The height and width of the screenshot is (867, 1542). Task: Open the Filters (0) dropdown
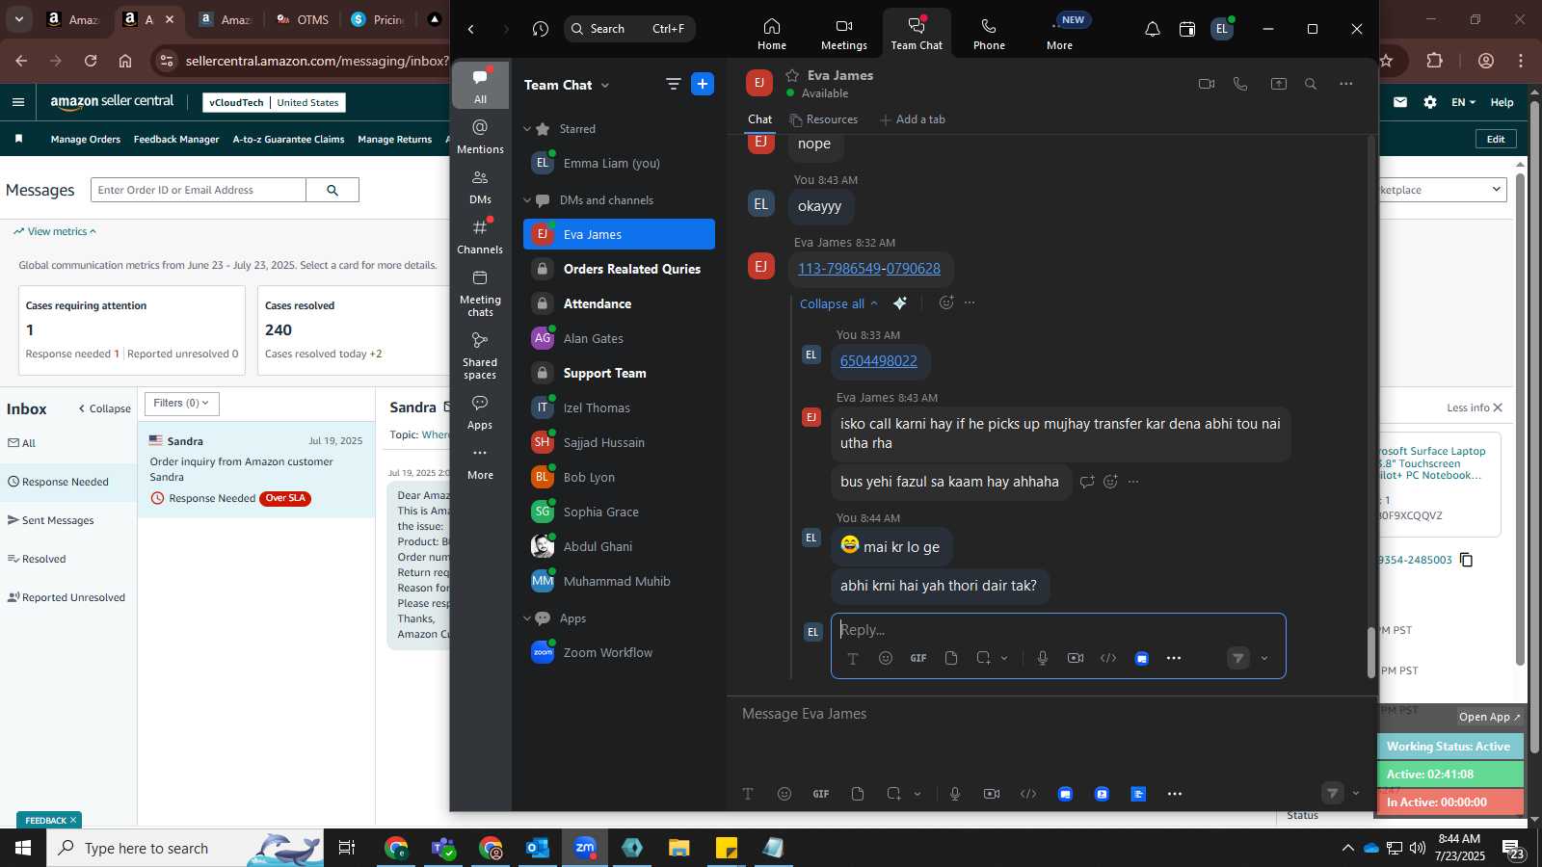tap(181, 404)
